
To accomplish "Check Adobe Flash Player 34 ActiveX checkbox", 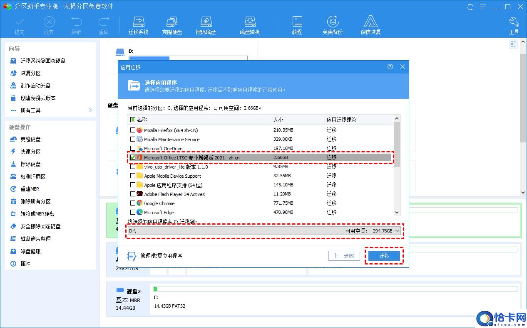I will click(x=133, y=194).
